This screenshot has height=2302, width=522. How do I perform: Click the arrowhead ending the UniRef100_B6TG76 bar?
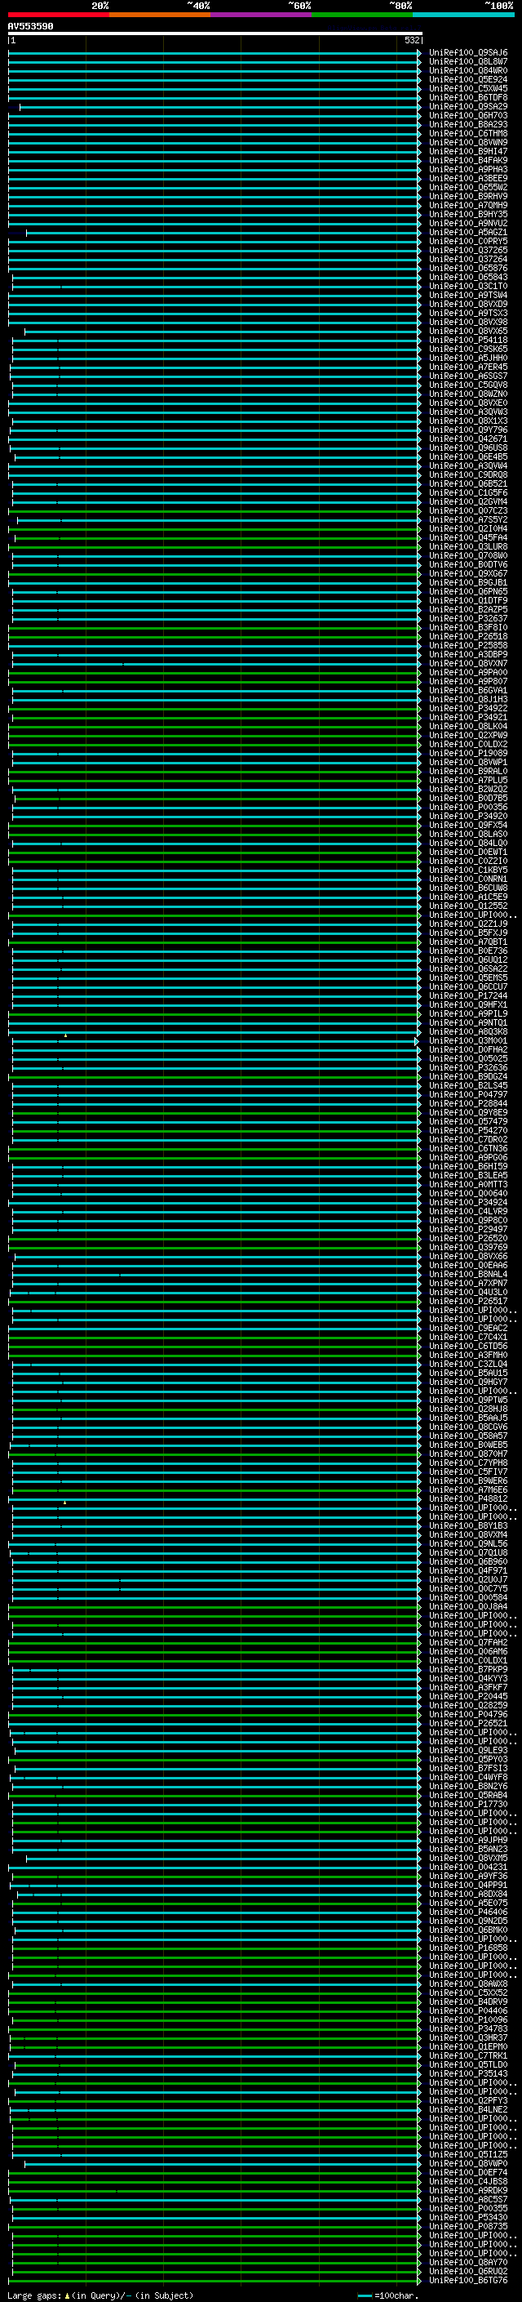coord(419,2280)
